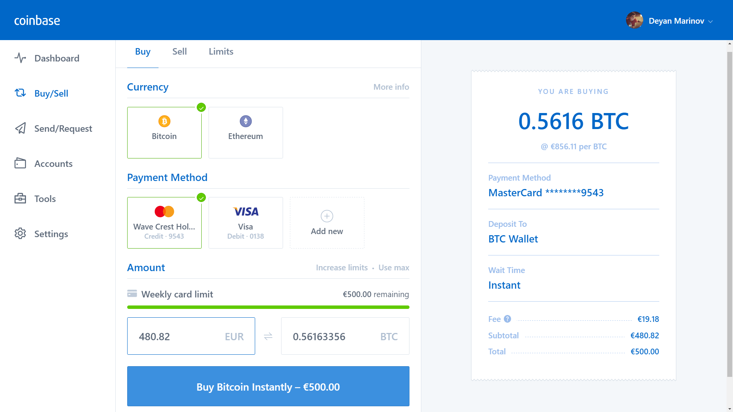733x412 pixels.
Task: Click the weekly card limit card icon
Action: pos(132,294)
